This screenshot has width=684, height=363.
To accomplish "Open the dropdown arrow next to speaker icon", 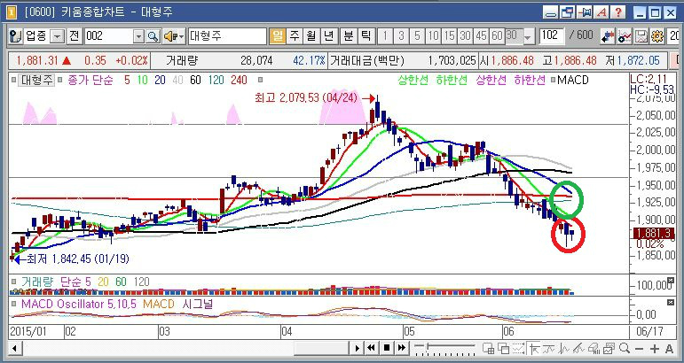I will coord(181,36).
